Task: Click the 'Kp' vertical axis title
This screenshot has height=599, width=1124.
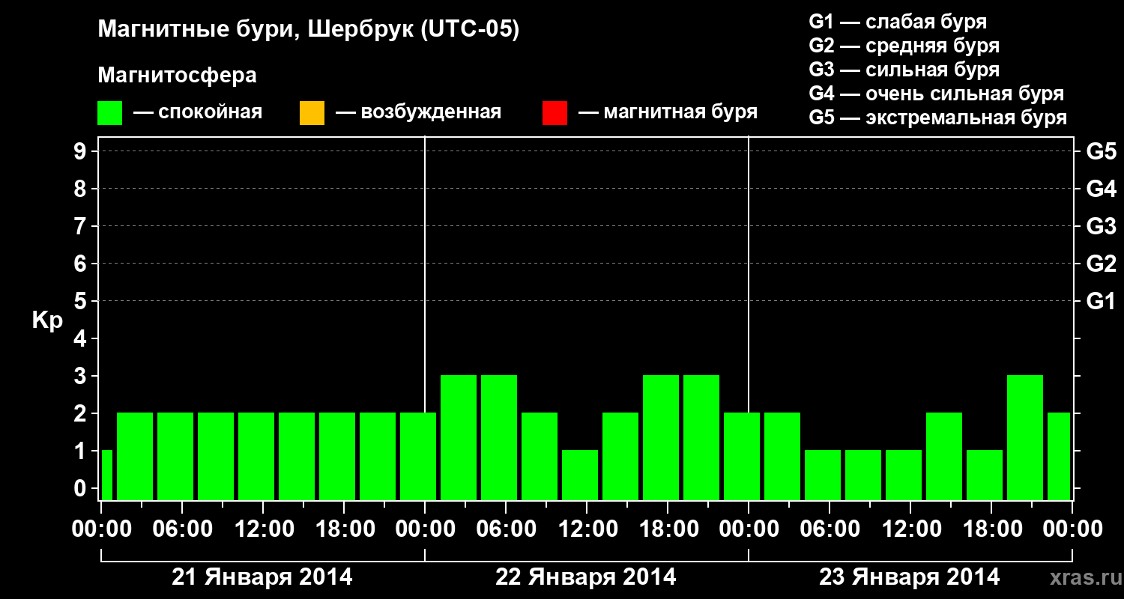Action: 47,320
